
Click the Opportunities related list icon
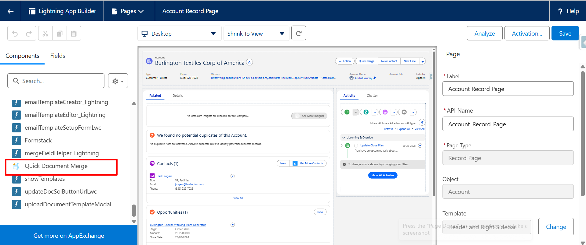click(x=152, y=212)
